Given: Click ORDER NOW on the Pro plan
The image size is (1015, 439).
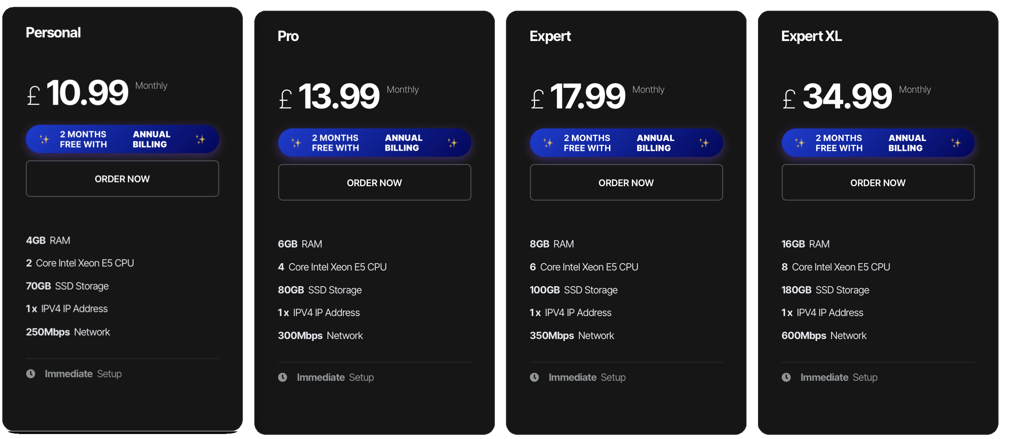Looking at the screenshot, I should [x=374, y=182].
